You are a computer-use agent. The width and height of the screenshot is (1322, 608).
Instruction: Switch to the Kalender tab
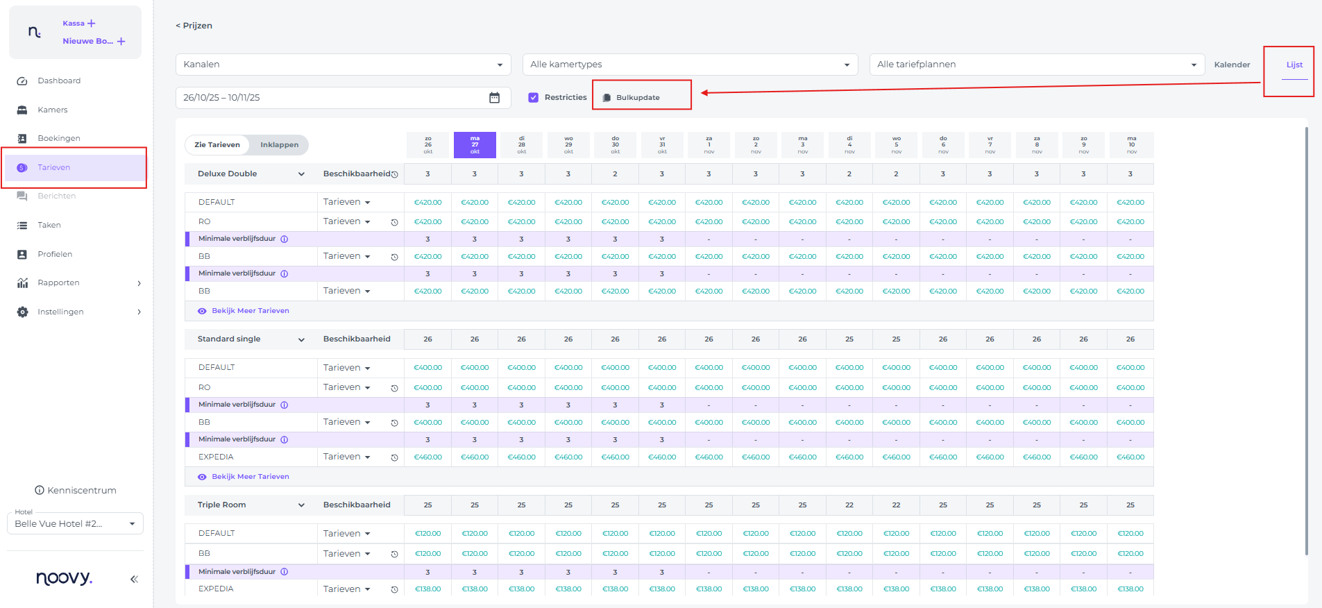1232,65
